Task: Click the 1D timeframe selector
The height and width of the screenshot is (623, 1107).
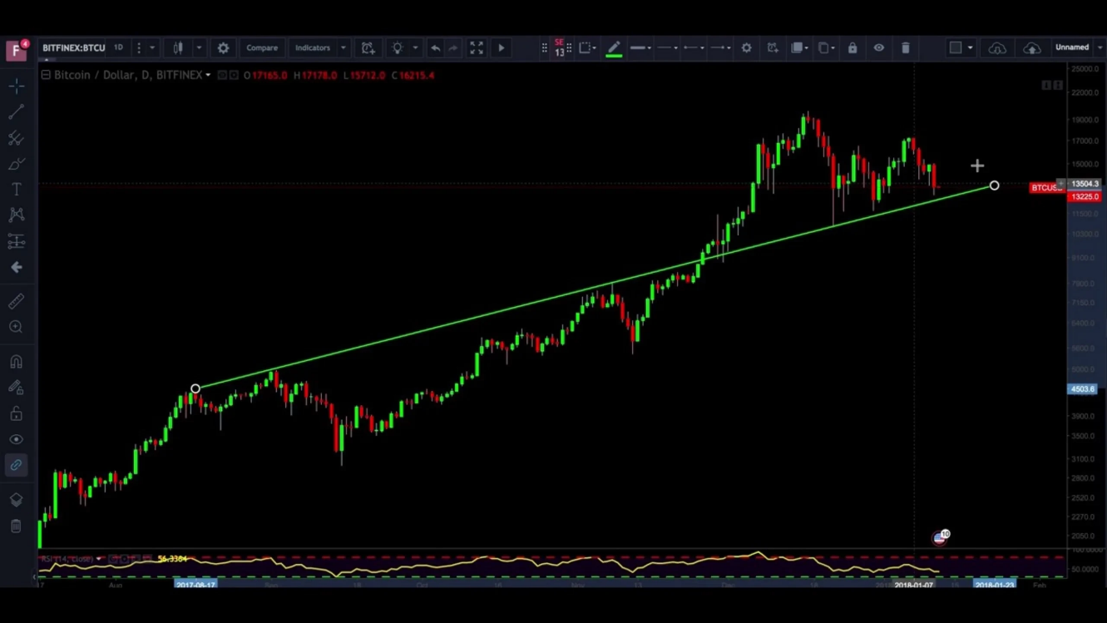Action: 118,47
